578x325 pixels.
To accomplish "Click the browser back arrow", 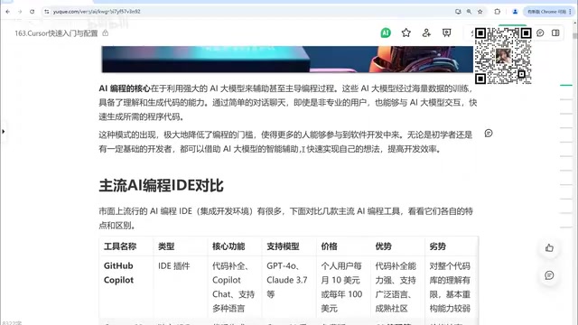I will (8, 12).
